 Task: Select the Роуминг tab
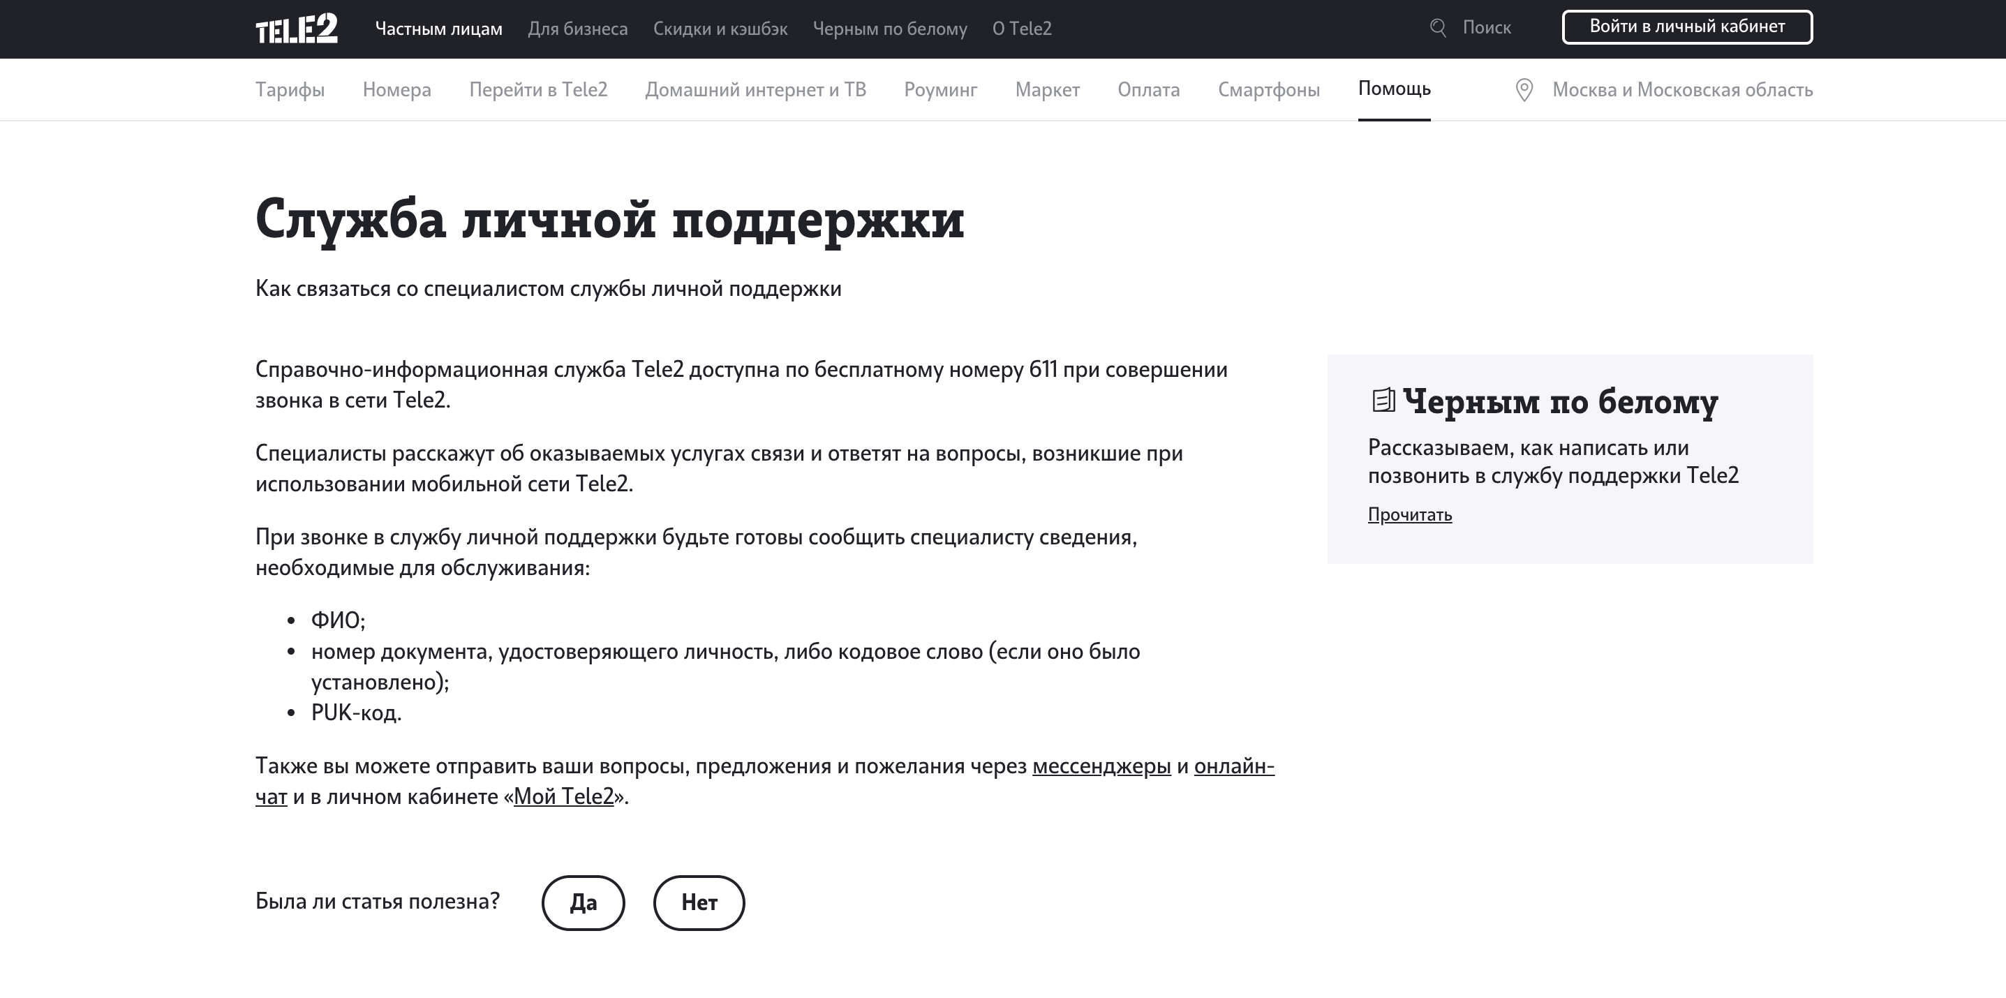[940, 89]
